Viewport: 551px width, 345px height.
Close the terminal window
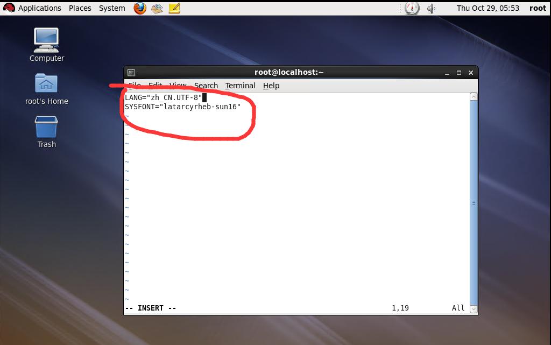click(470, 73)
